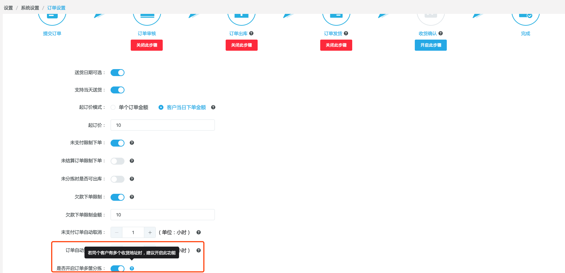Show help for the 订单自动 row below 未支付订单自动取消
The height and width of the screenshot is (273, 565).
[x=199, y=250]
